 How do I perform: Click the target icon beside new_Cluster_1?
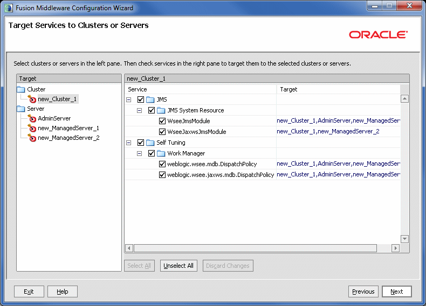point(32,99)
